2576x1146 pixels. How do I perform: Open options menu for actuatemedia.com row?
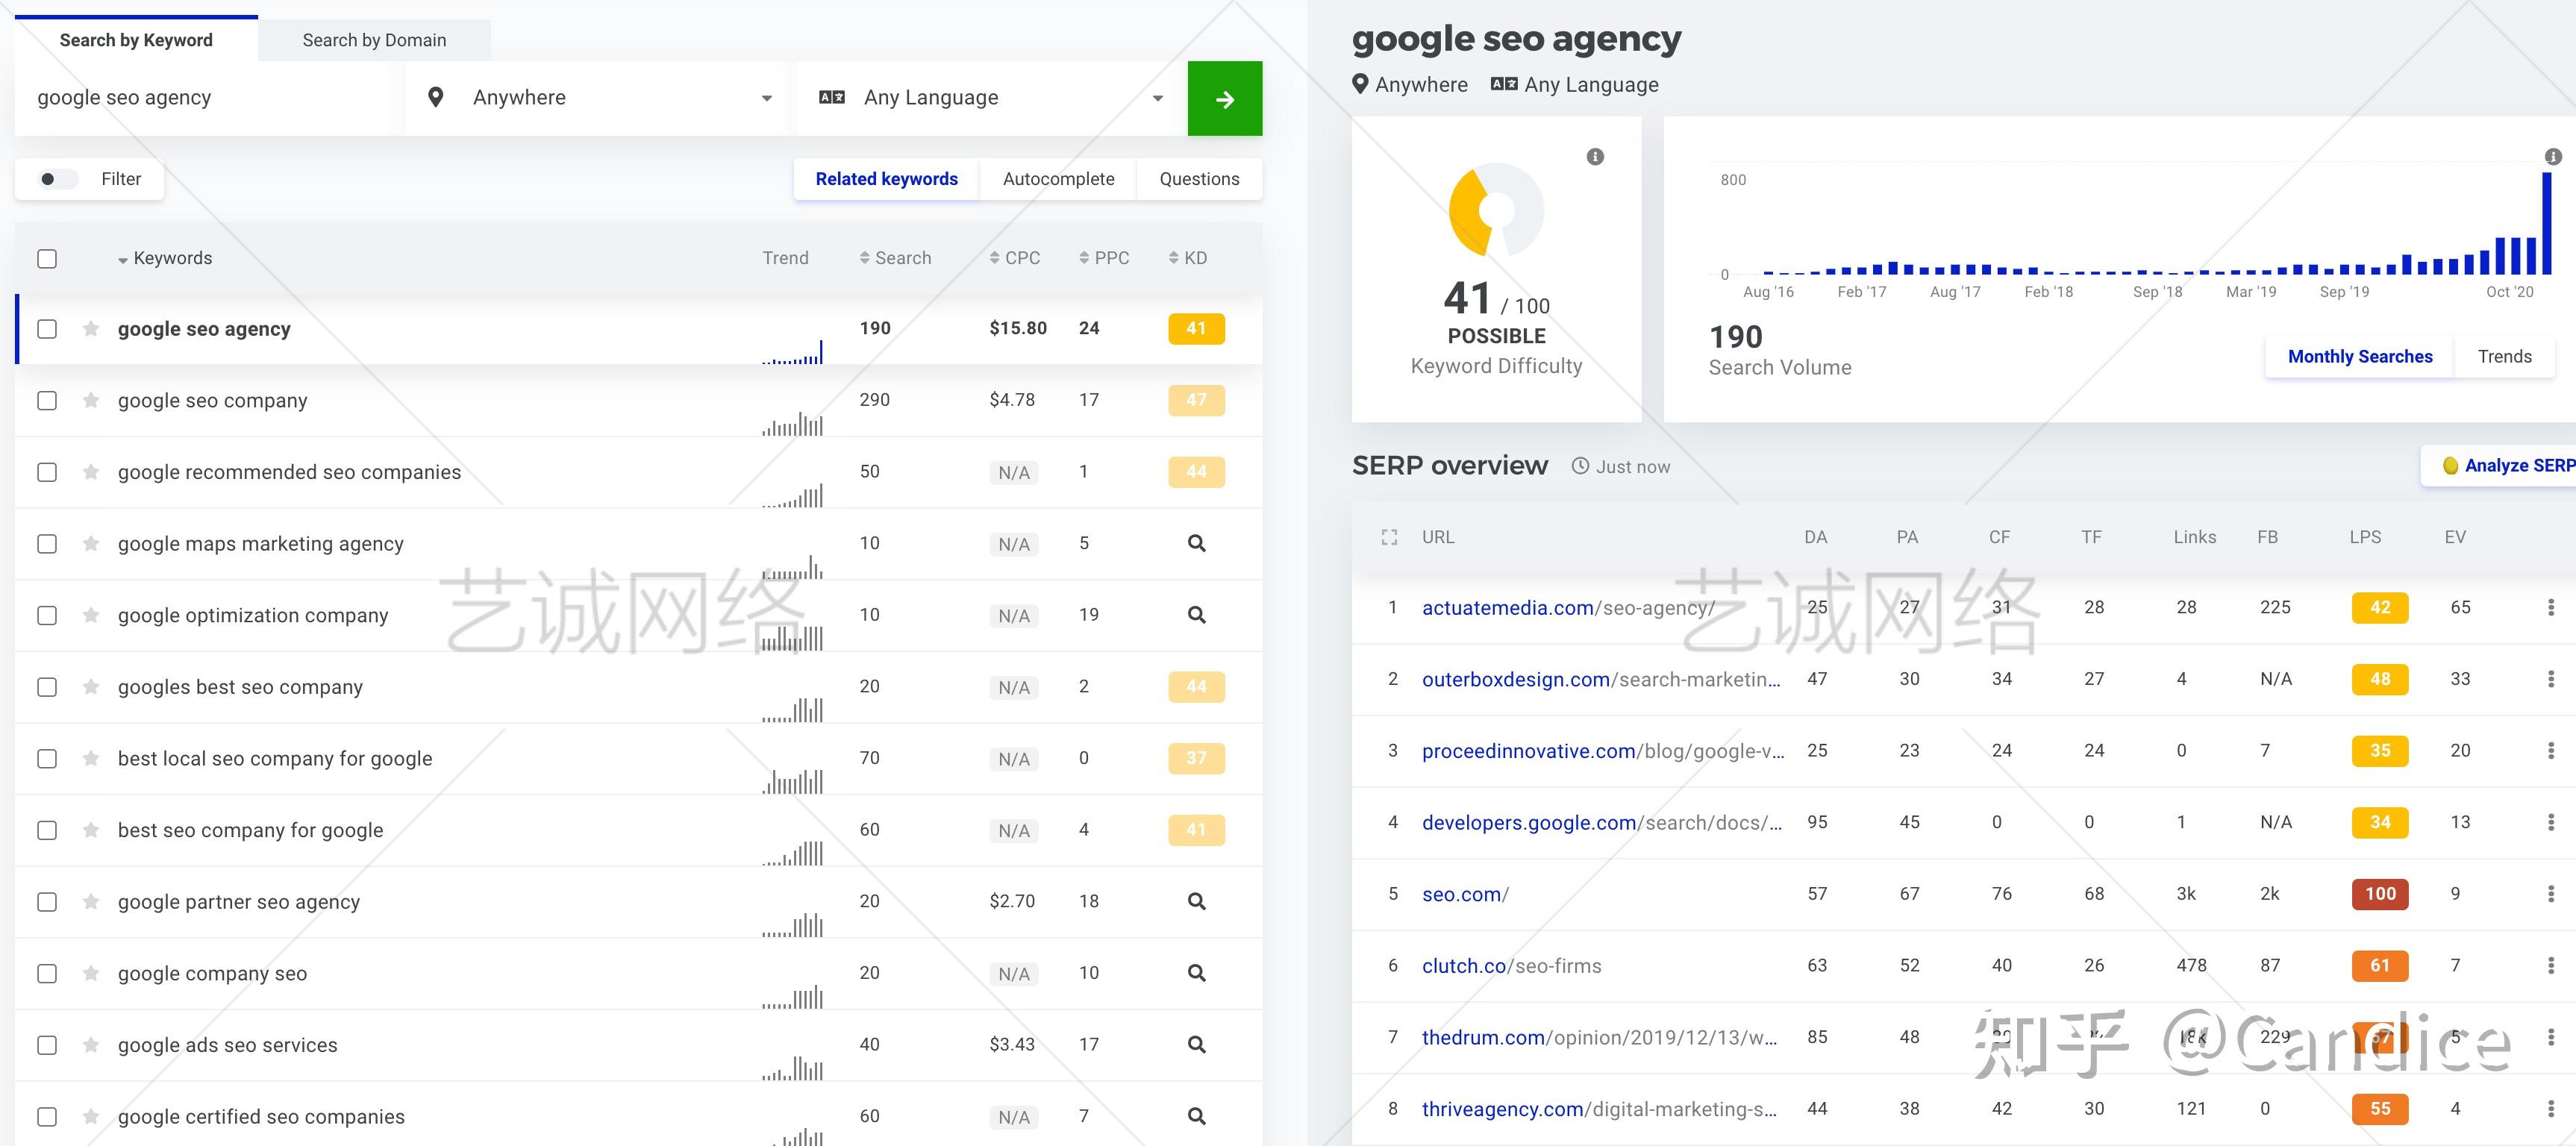point(2550,608)
